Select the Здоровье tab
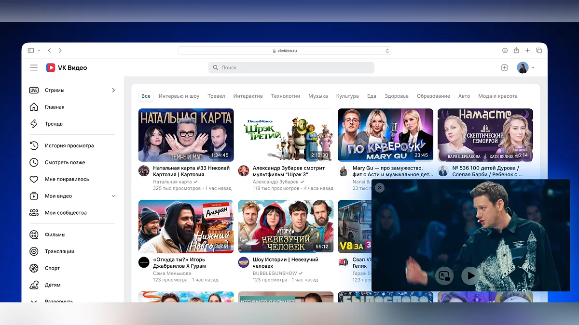This screenshot has height=325, width=579. click(397, 96)
